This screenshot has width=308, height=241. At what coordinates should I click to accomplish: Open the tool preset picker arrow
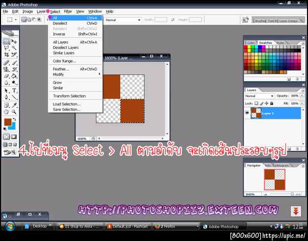16,20
